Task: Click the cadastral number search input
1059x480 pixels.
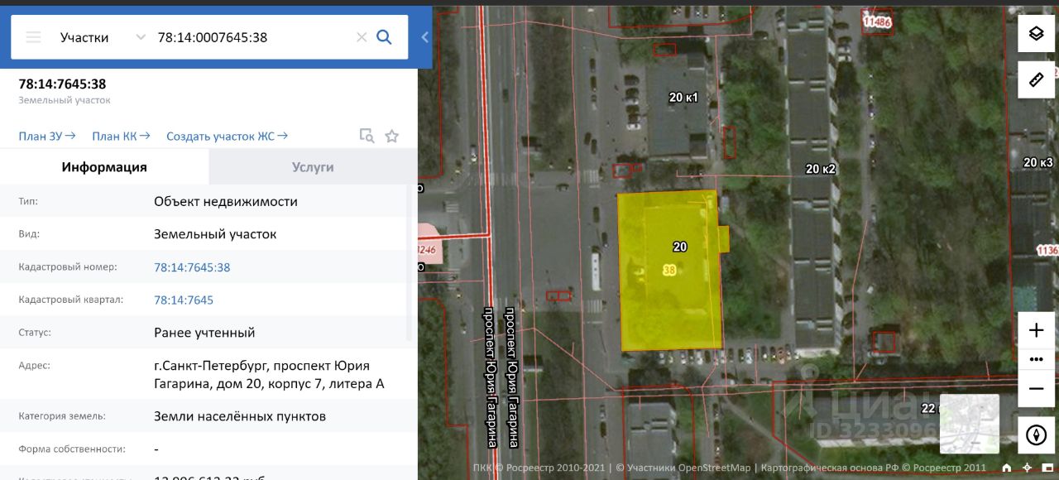Action: (x=252, y=37)
